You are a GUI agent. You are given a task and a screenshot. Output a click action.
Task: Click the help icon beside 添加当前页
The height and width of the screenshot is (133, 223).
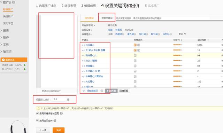pyautogui.click(x=102, y=91)
